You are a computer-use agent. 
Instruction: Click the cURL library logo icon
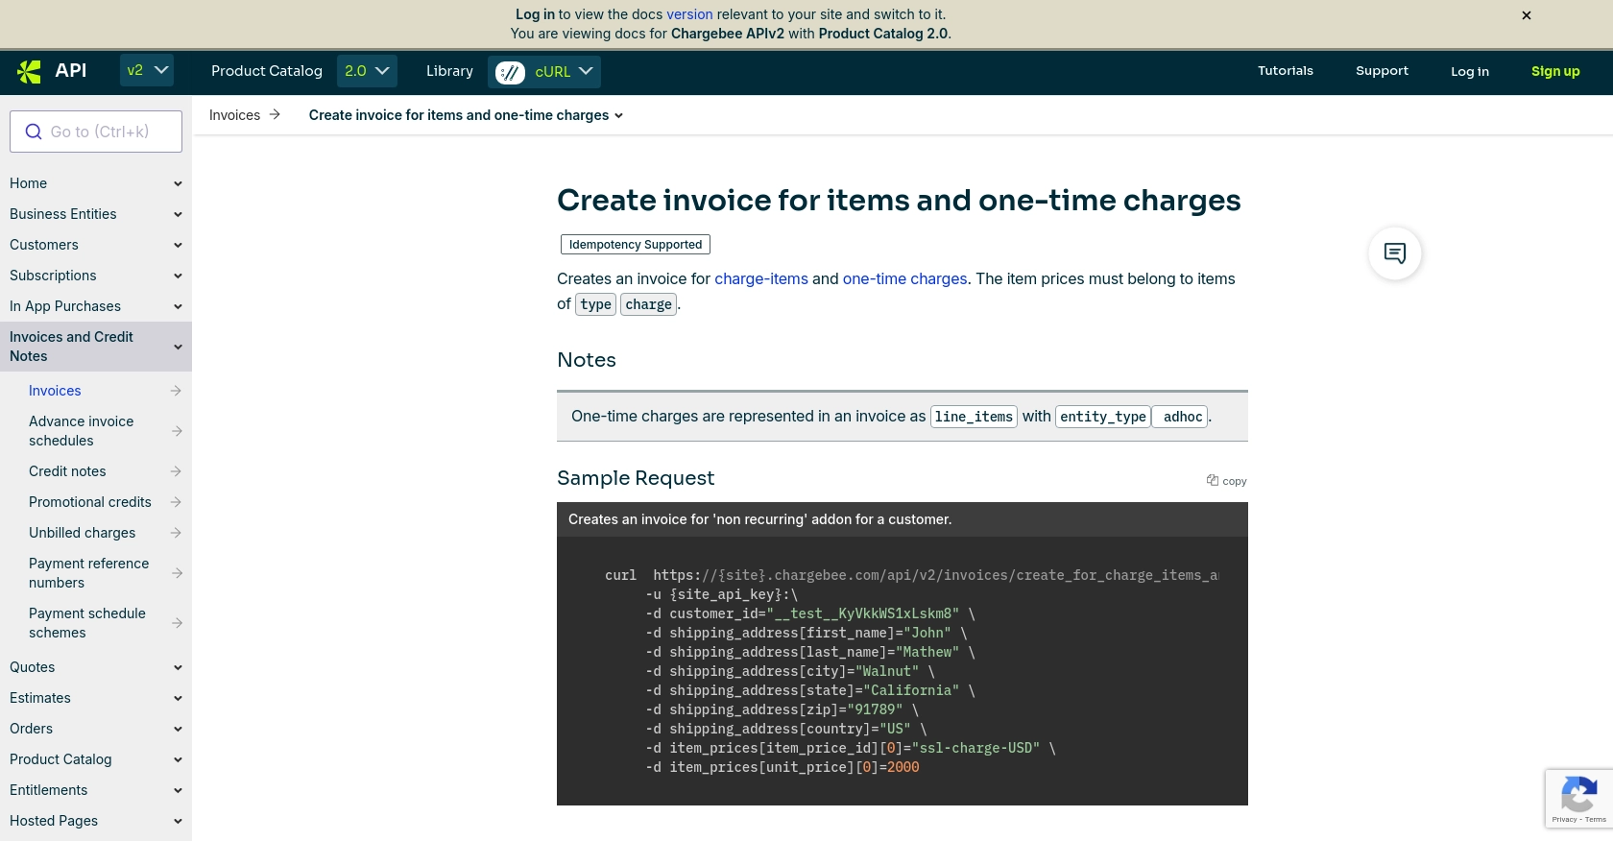coord(510,72)
